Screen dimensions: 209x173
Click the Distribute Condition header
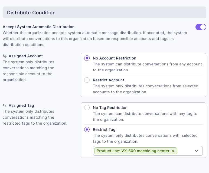pos(104,12)
